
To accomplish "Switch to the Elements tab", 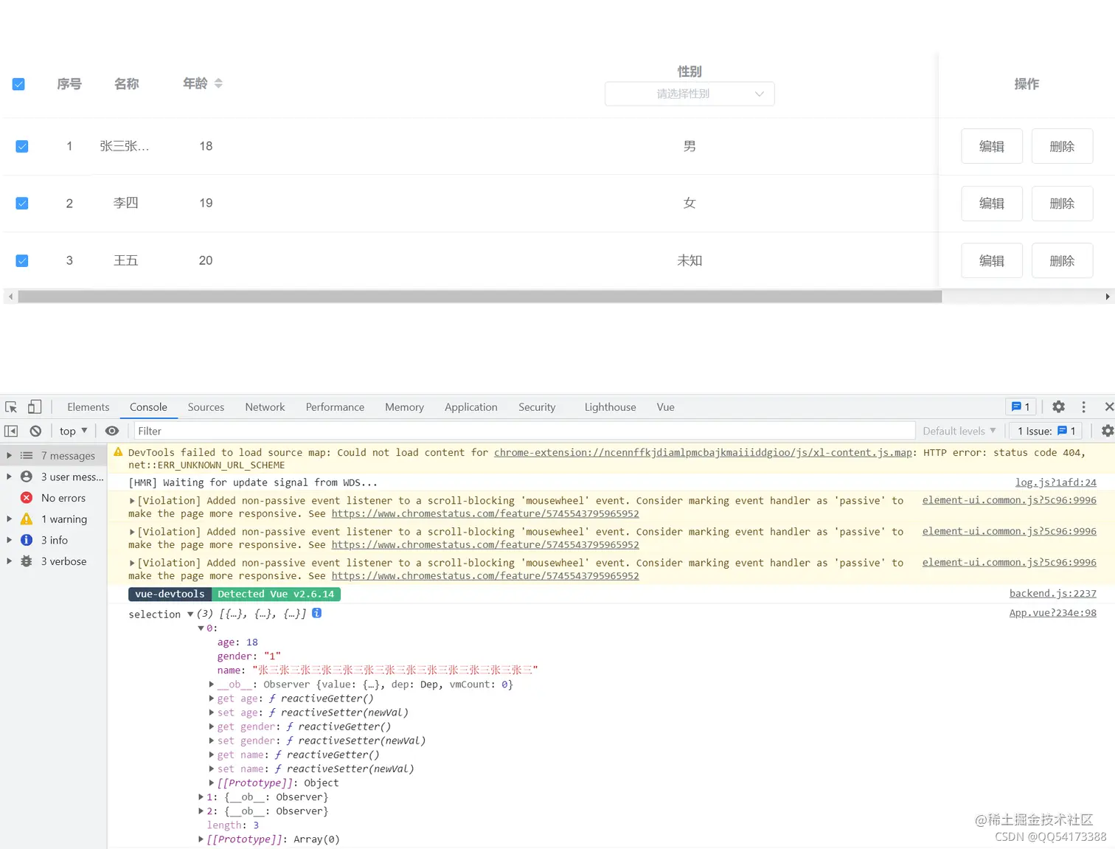I will click(88, 407).
